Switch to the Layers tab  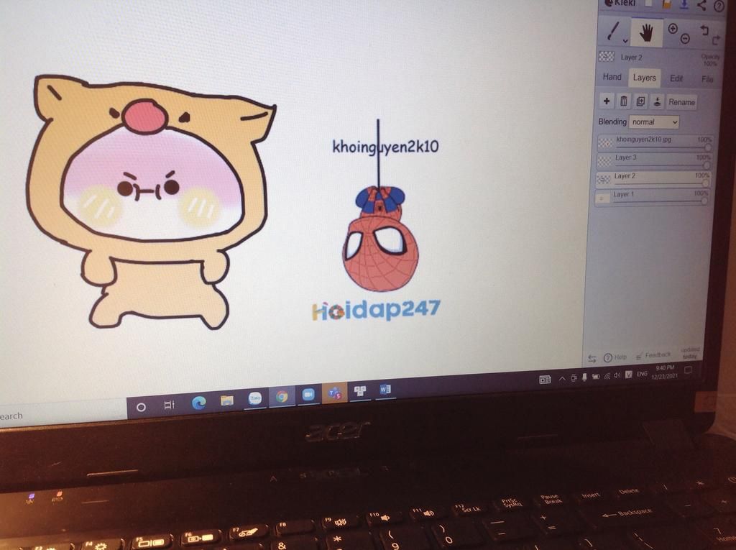pyautogui.click(x=644, y=78)
